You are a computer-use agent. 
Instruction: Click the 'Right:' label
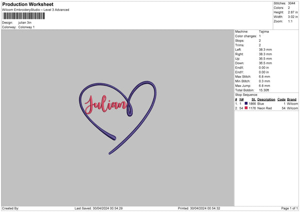(239, 54)
